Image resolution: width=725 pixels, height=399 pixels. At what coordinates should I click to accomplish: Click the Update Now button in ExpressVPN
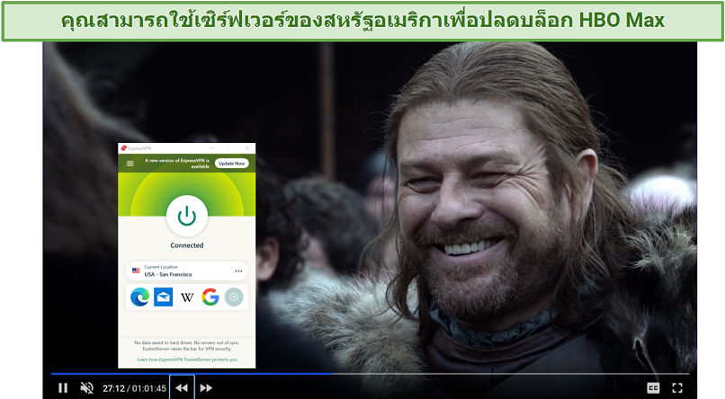232,164
